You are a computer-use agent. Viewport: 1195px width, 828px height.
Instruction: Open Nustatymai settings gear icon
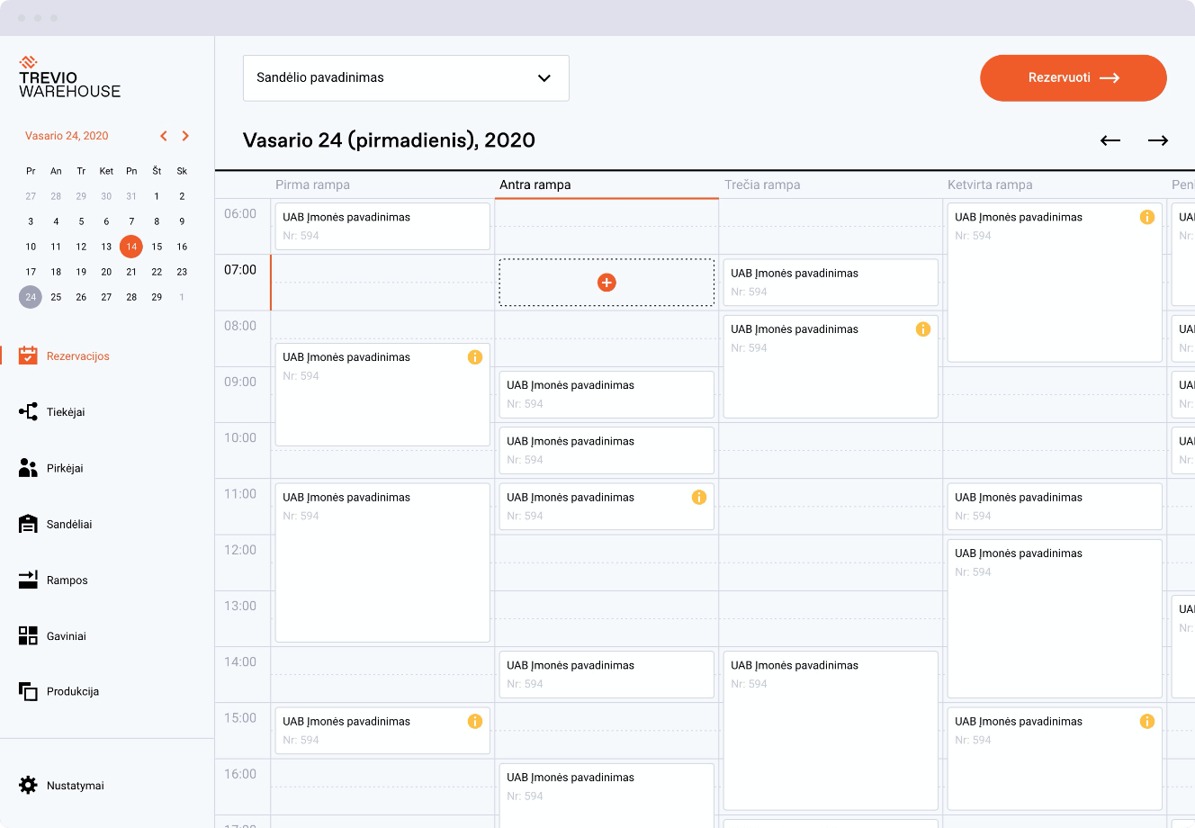28,785
